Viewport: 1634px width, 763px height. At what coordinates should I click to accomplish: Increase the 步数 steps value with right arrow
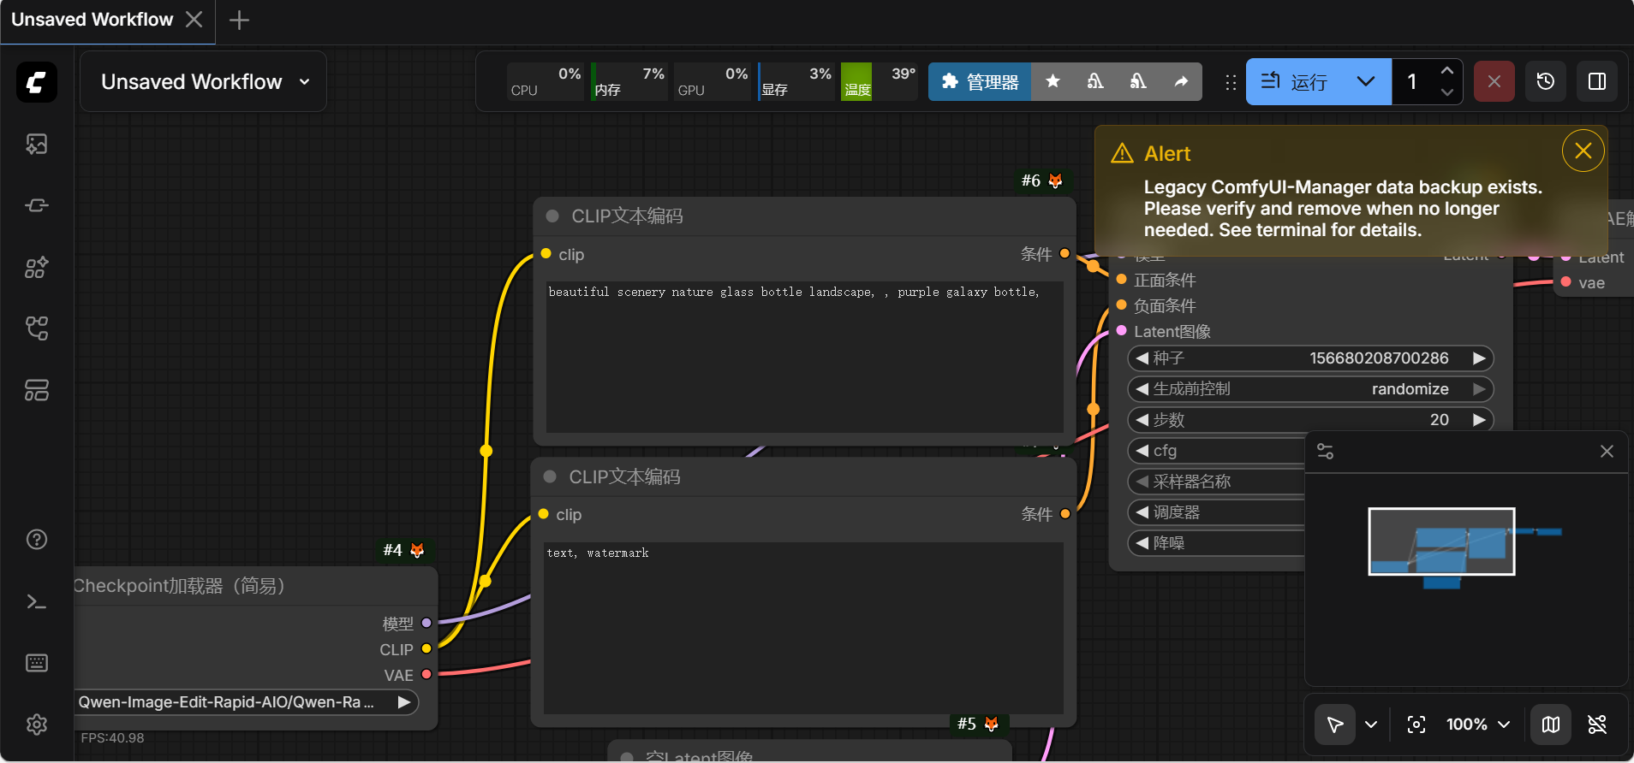pyautogui.click(x=1479, y=420)
